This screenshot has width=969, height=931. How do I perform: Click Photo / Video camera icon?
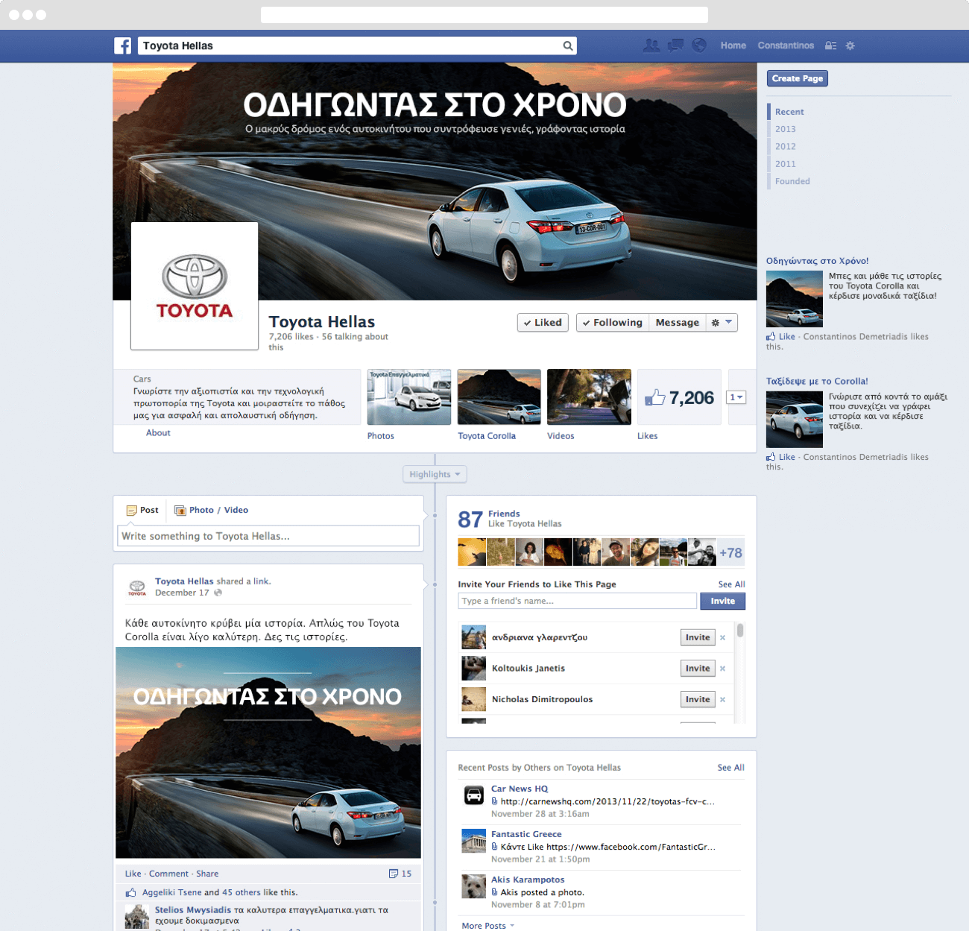[x=180, y=511]
